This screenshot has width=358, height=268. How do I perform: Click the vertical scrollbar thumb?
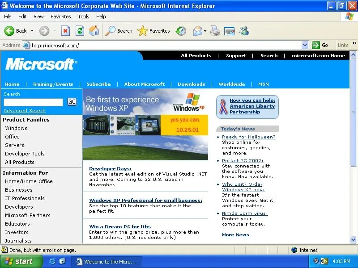tap(353, 112)
